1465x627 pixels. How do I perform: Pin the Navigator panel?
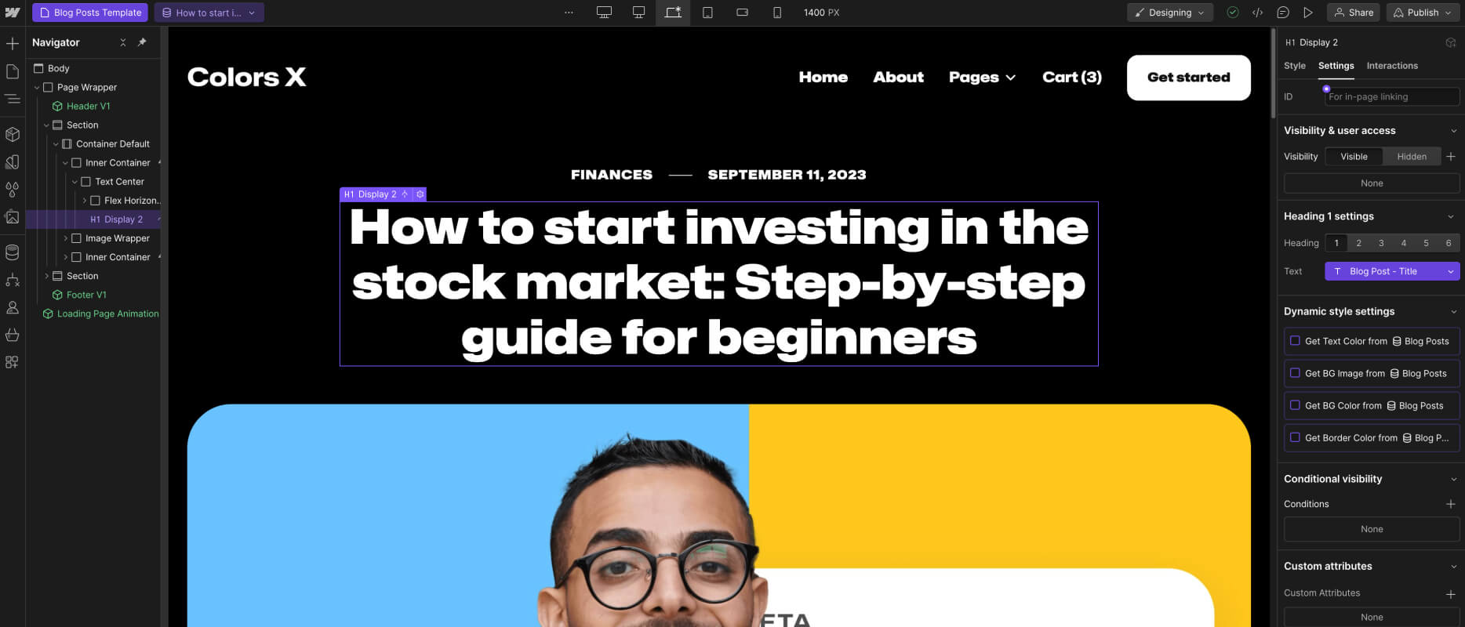pyautogui.click(x=142, y=42)
